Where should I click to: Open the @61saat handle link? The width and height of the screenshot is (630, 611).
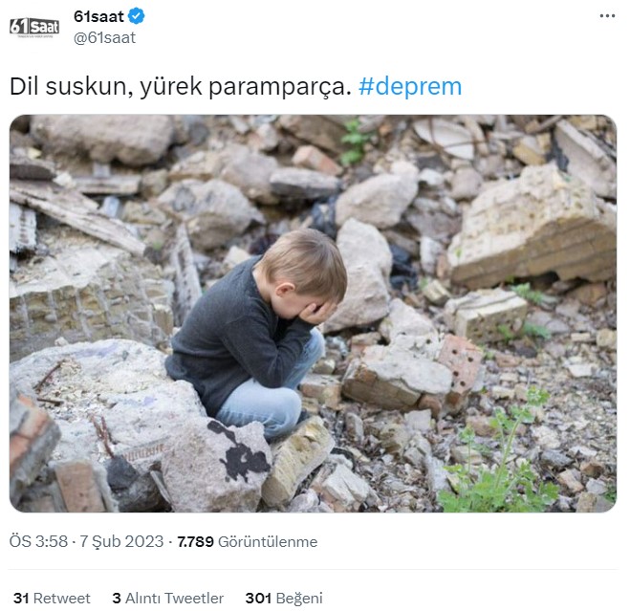click(x=104, y=38)
